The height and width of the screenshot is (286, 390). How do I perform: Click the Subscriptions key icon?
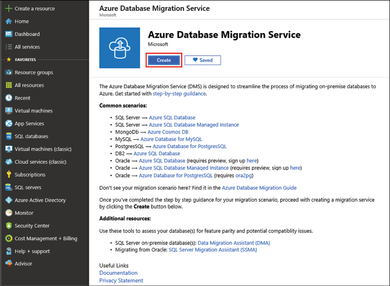point(8,174)
